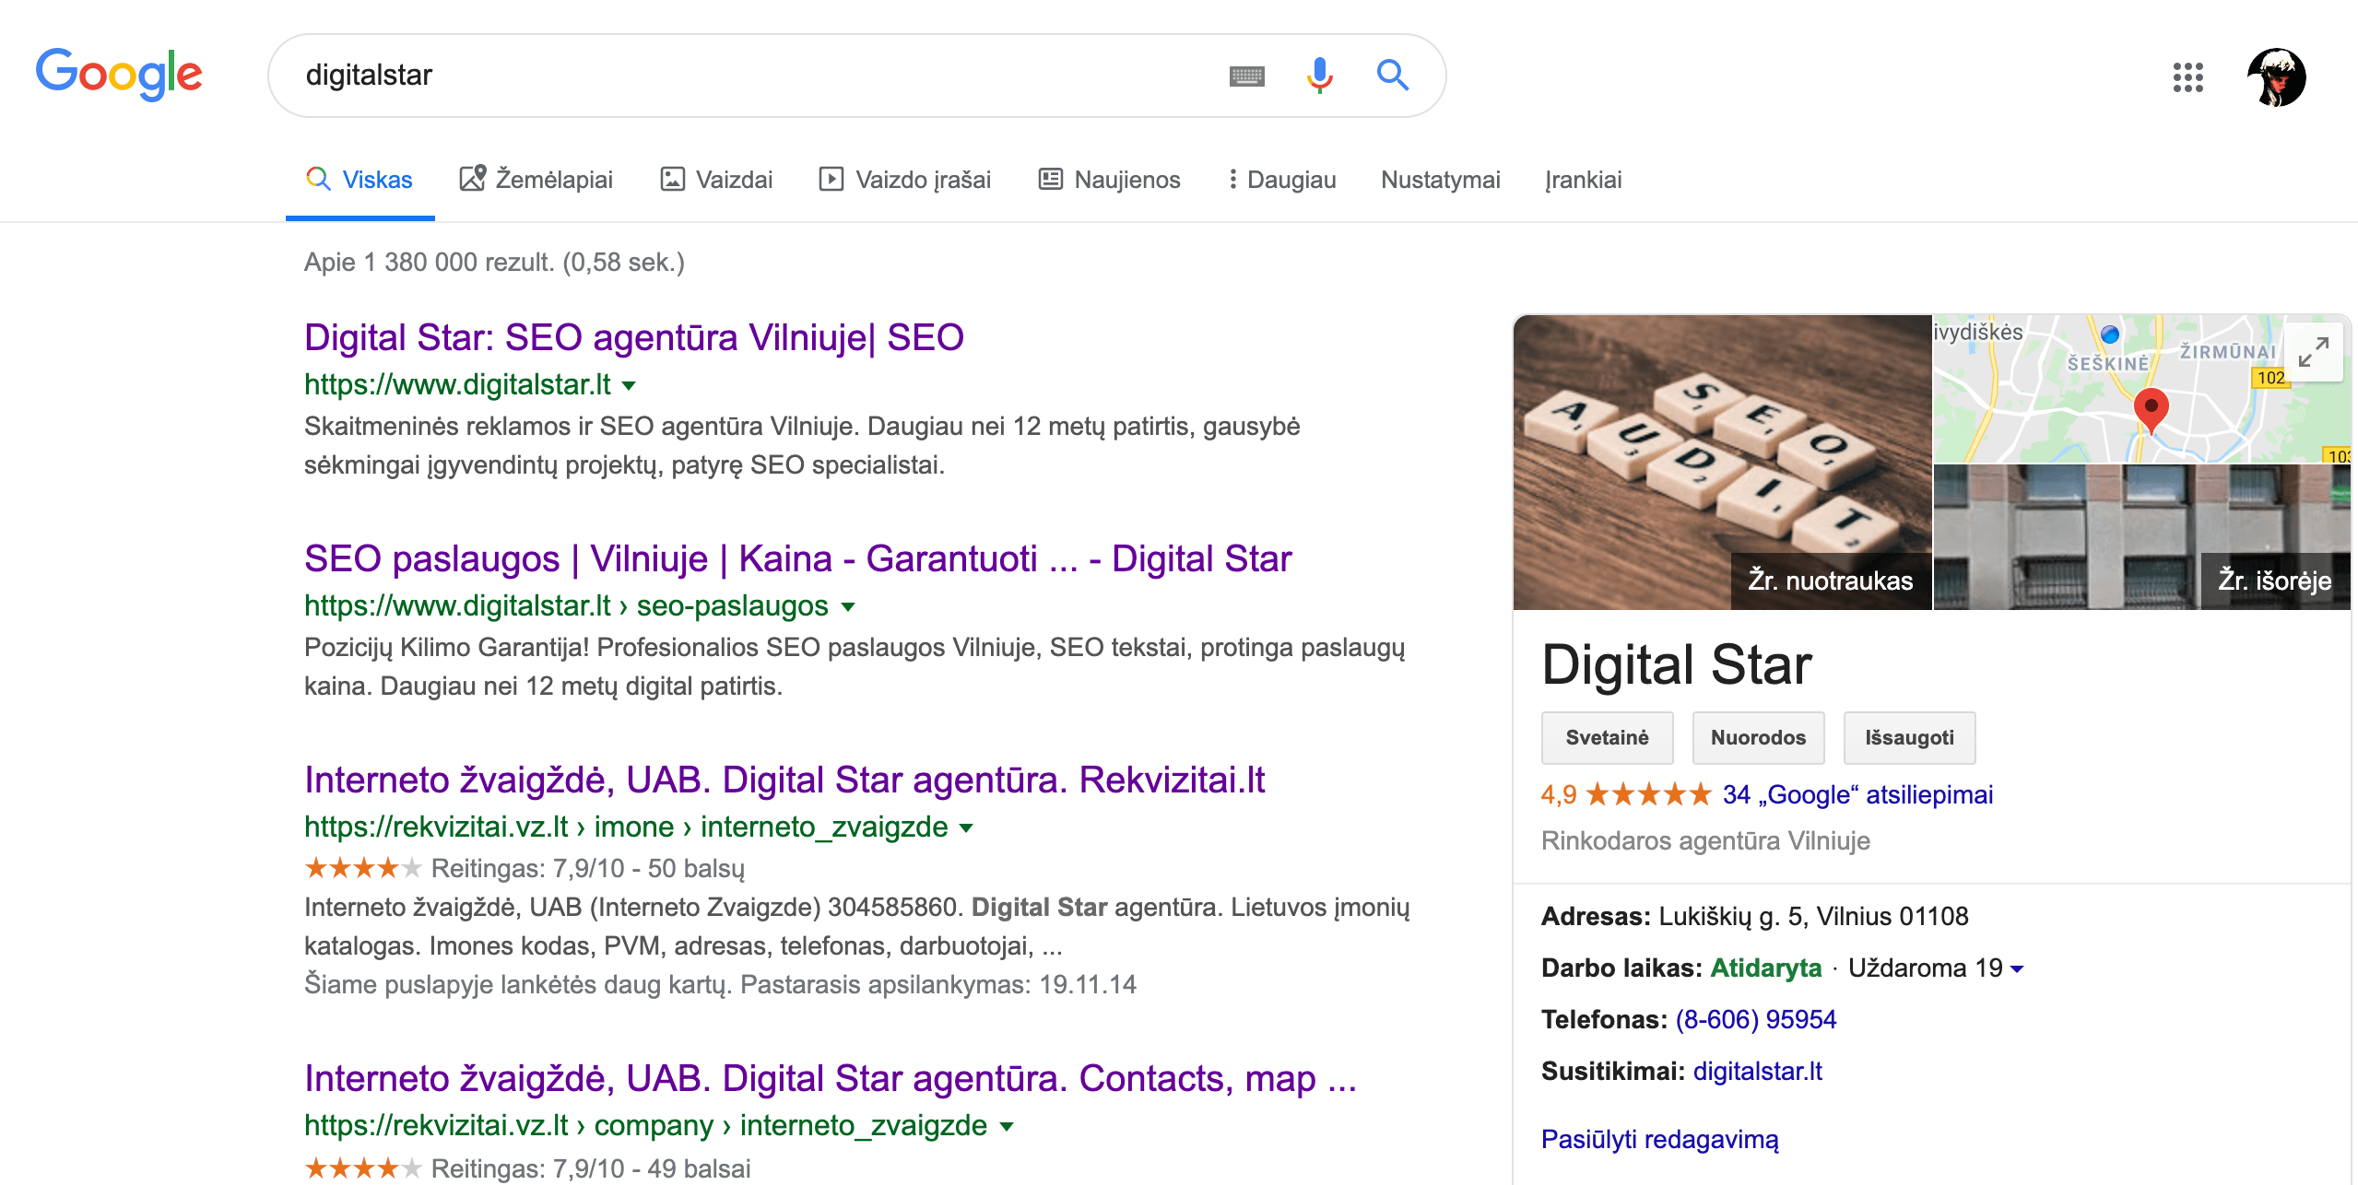Screen dimensions: 2358x1185
Task: Click address Lukiškių g. 5, Vilnius 01108
Action: click(1812, 916)
